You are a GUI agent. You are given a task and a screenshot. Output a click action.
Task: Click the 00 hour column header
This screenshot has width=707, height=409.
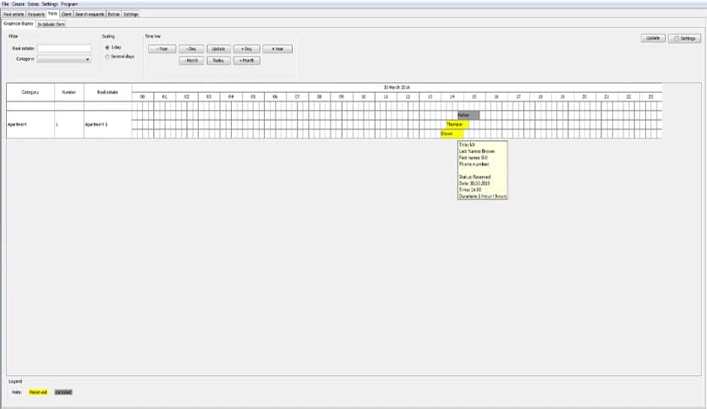click(142, 97)
